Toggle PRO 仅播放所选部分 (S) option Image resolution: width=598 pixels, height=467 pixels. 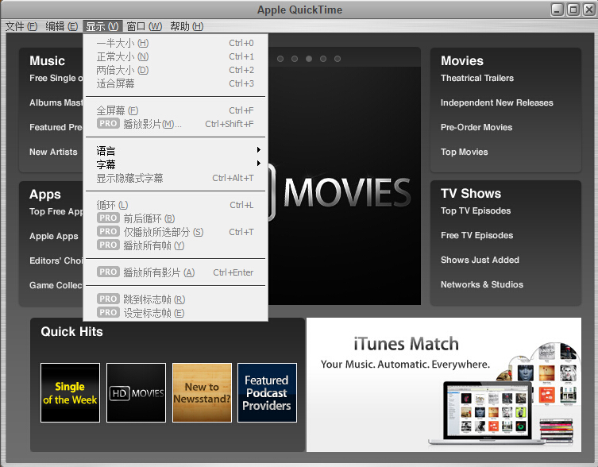(x=176, y=232)
